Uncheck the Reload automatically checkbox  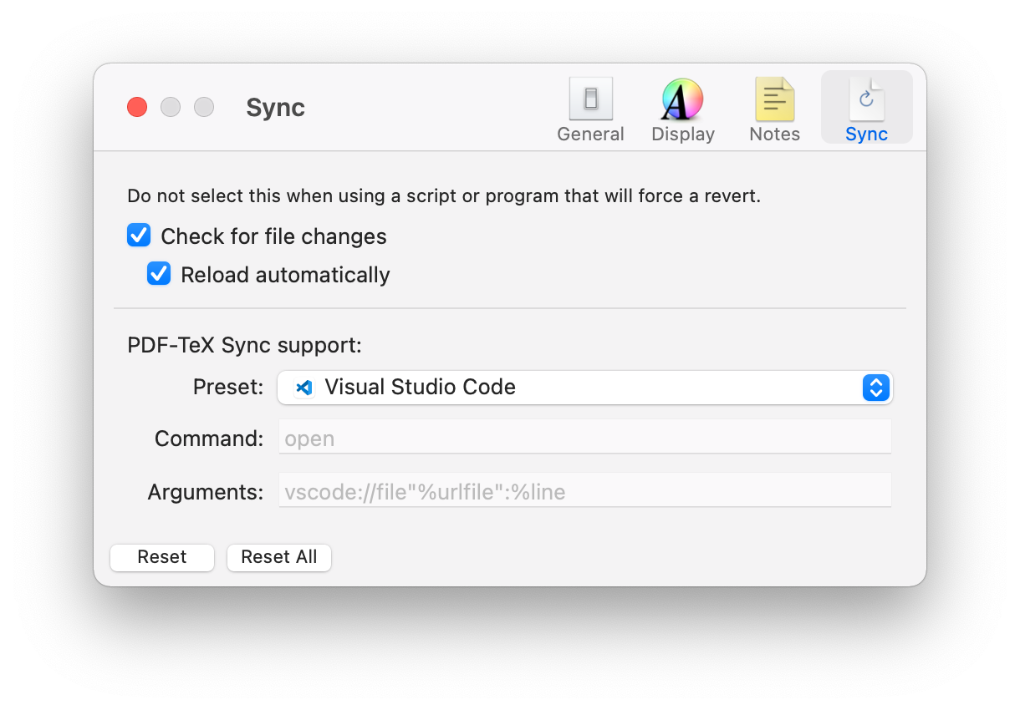[x=159, y=274]
